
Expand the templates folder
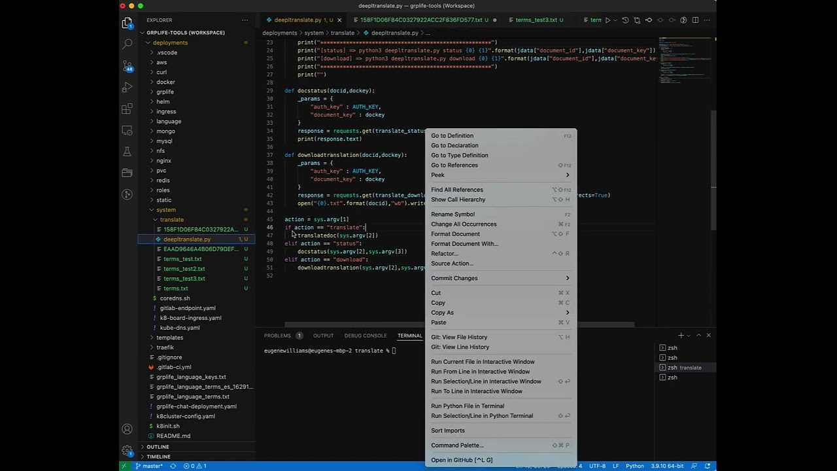196,338
